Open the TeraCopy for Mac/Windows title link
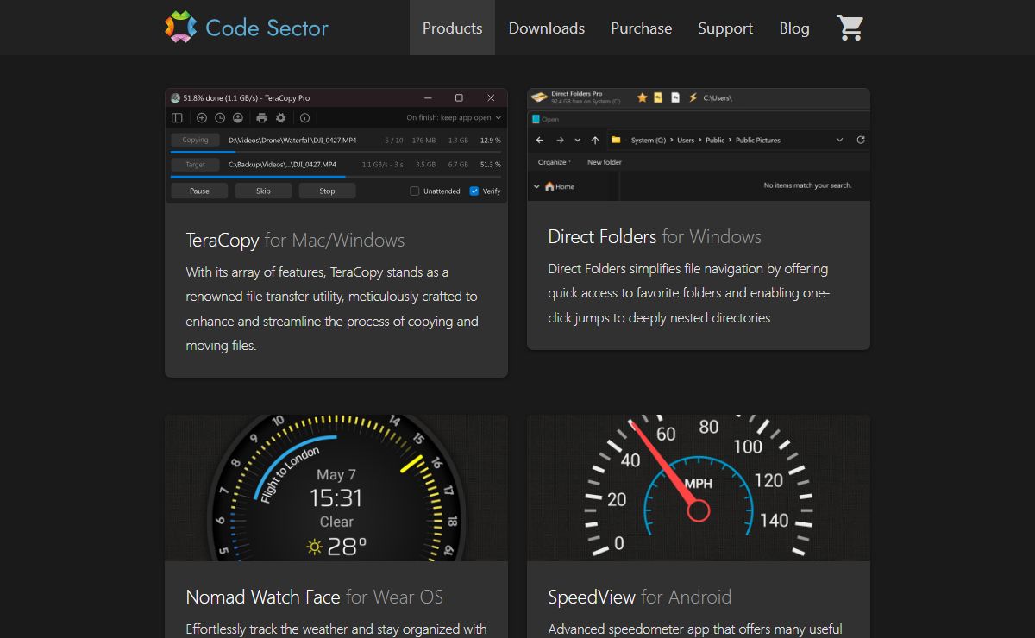The image size is (1035, 638). [295, 240]
